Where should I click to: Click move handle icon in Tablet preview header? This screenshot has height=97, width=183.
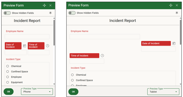tap(171, 5)
